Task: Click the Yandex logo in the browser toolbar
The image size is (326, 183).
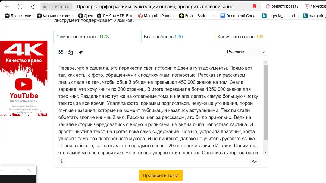Action: [20, 6]
